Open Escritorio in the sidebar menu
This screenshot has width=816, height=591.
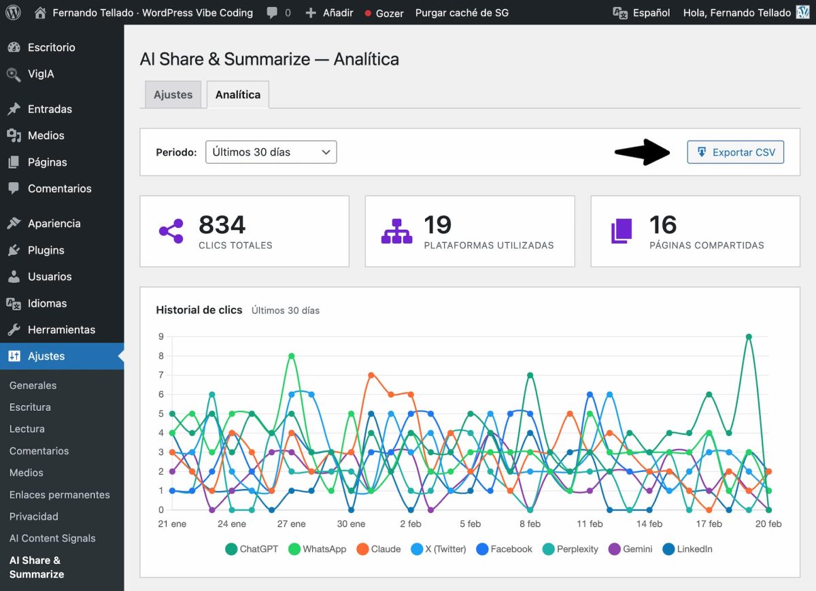click(x=62, y=48)
